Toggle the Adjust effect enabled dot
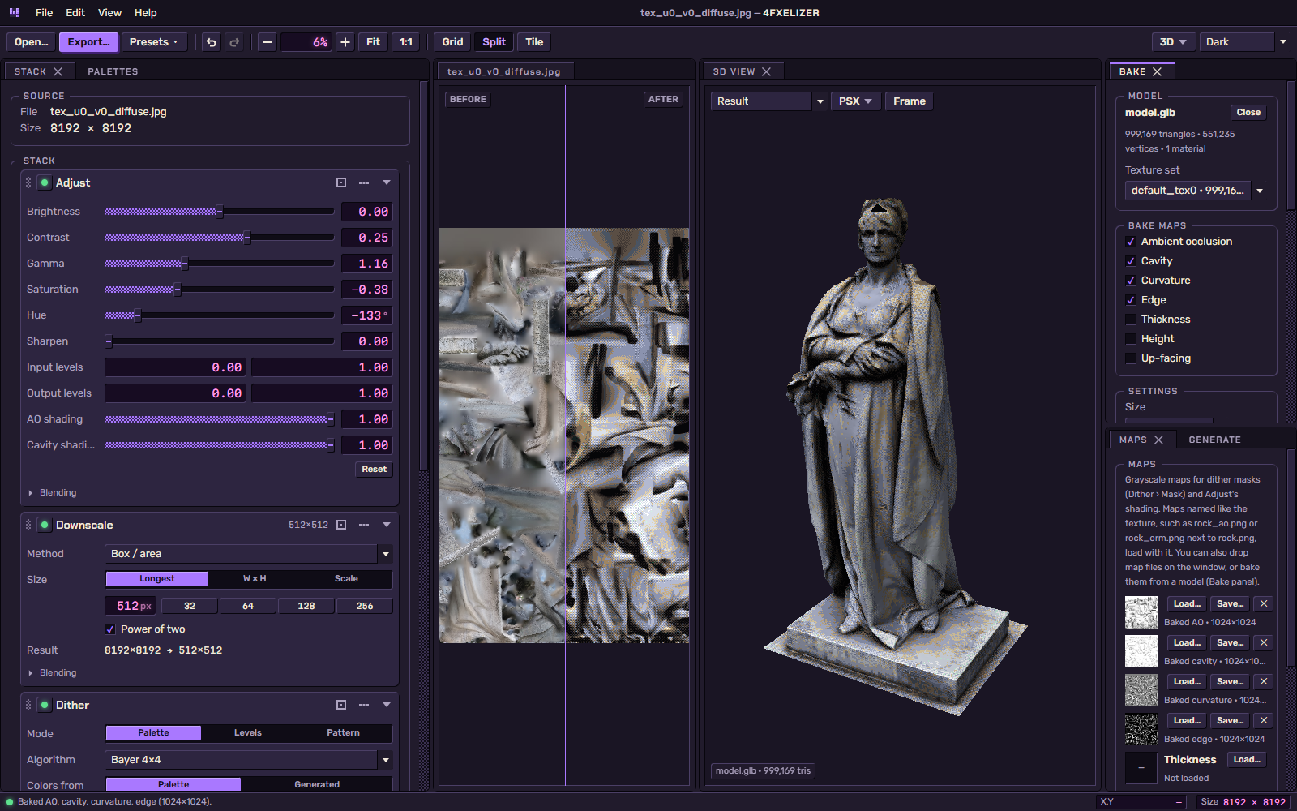Screen dimensions: 1297x811 (45, 182)
